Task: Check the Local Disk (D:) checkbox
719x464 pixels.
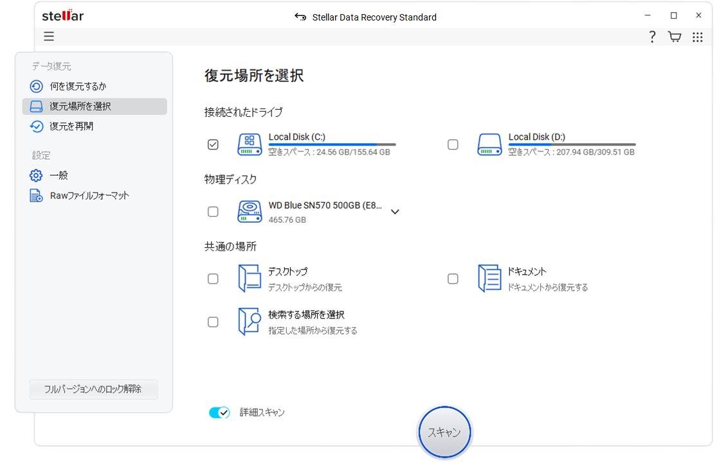Action: pyautogui.click(x=453, y=144)
